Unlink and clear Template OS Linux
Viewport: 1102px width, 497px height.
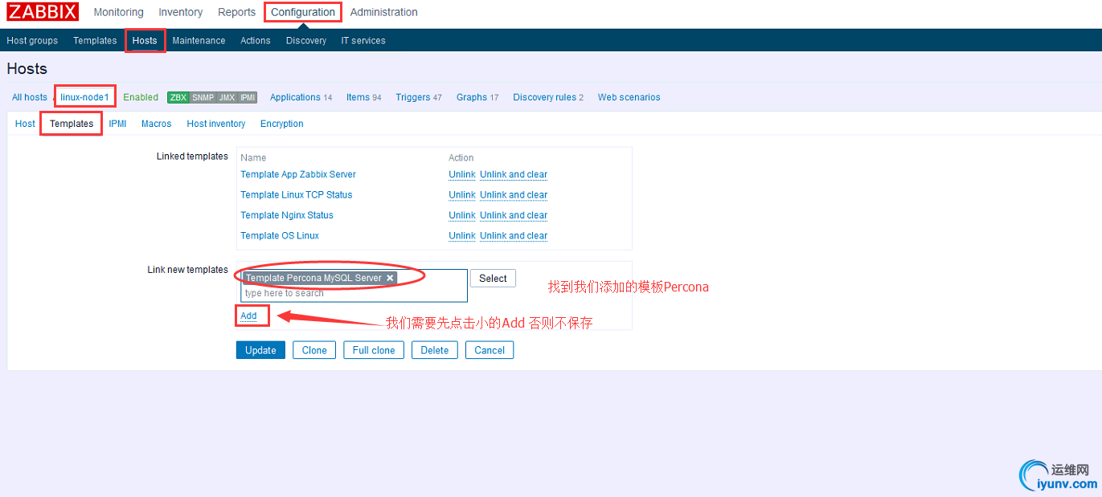(514, 235)
